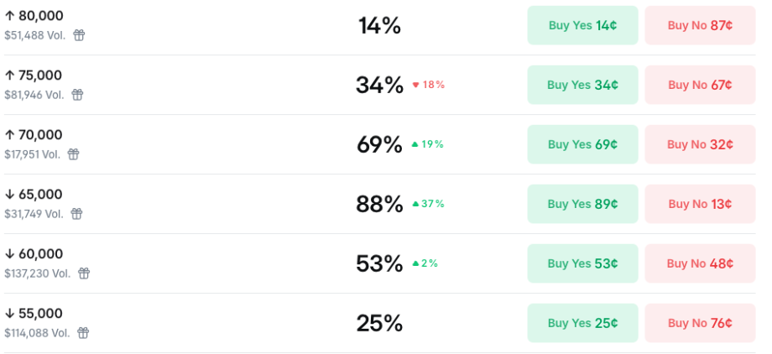Click gift icon beside $51,488 Vol.

click(x=79, y=35)
